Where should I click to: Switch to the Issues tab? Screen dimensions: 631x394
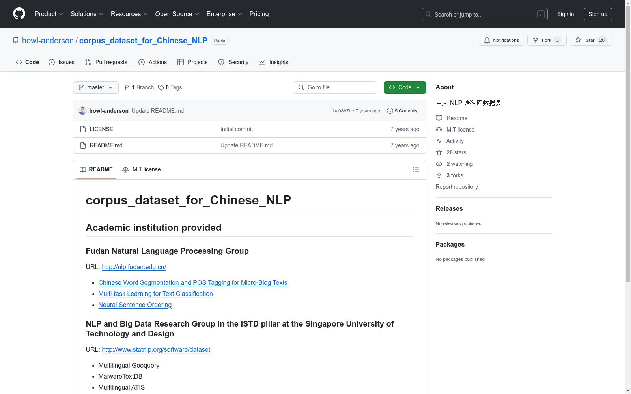[x=62, y=62]
